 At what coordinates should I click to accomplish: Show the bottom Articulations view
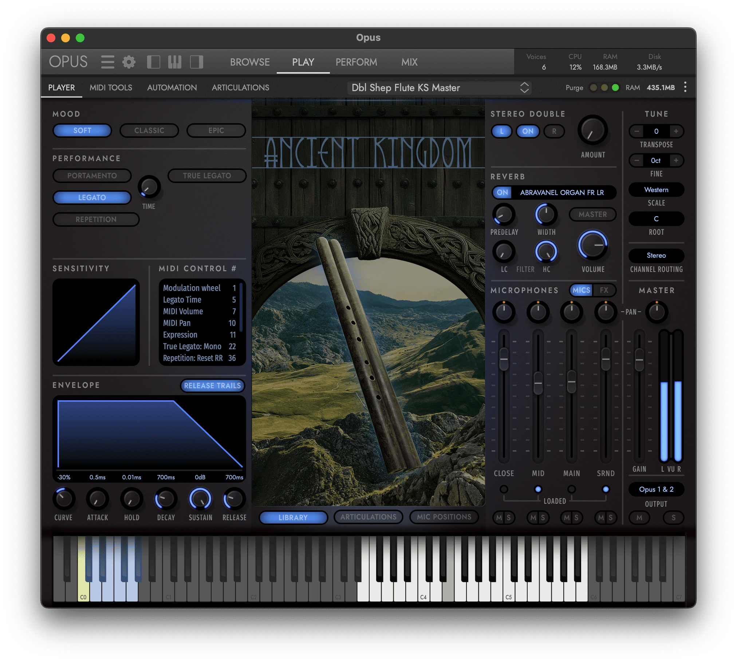(368, 517)
